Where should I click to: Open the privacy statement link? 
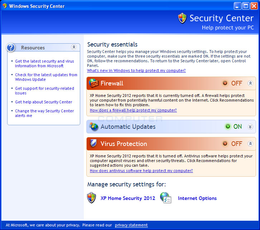point(131,225)
